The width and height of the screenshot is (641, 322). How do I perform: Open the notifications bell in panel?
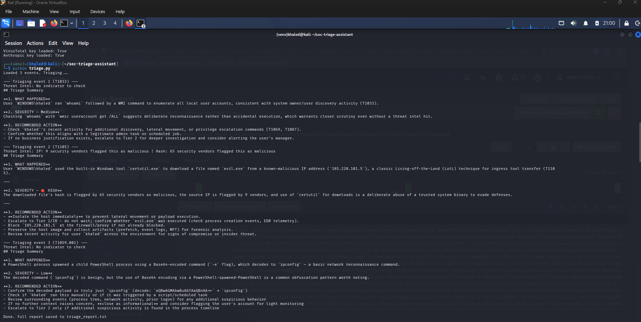pos(586,23)
